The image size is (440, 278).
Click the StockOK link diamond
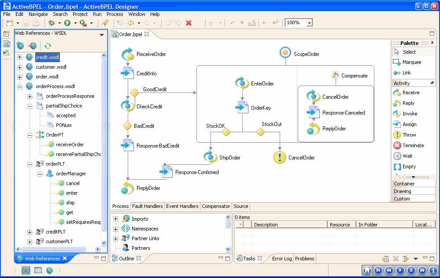[x=226, y=132]
